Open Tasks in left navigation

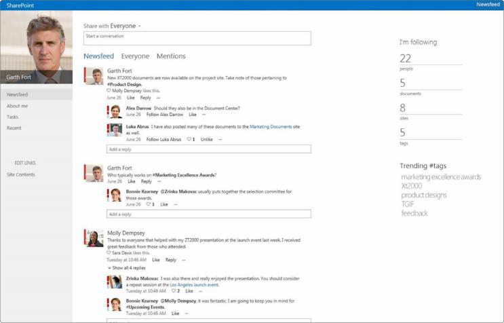pyautogui.click(x=12, y=117)
